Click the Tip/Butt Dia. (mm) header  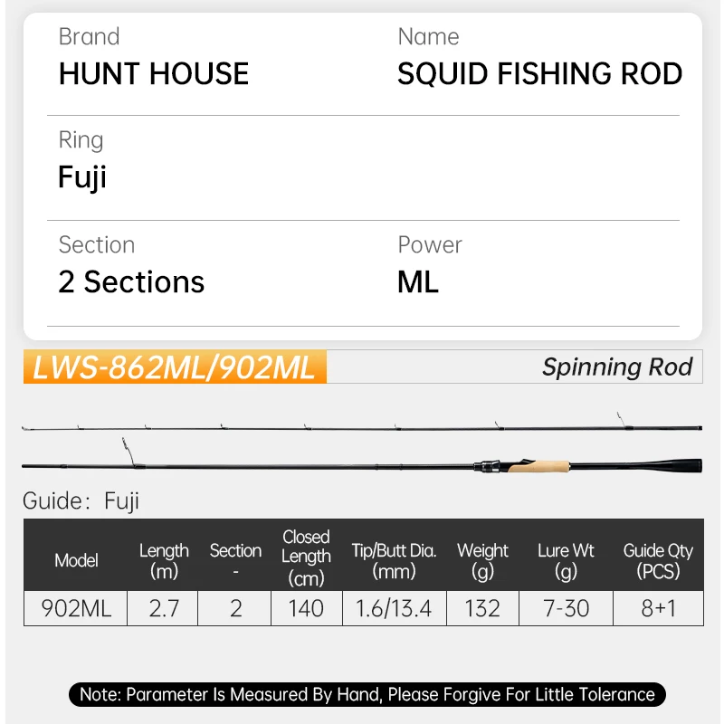tap(394, 560)
